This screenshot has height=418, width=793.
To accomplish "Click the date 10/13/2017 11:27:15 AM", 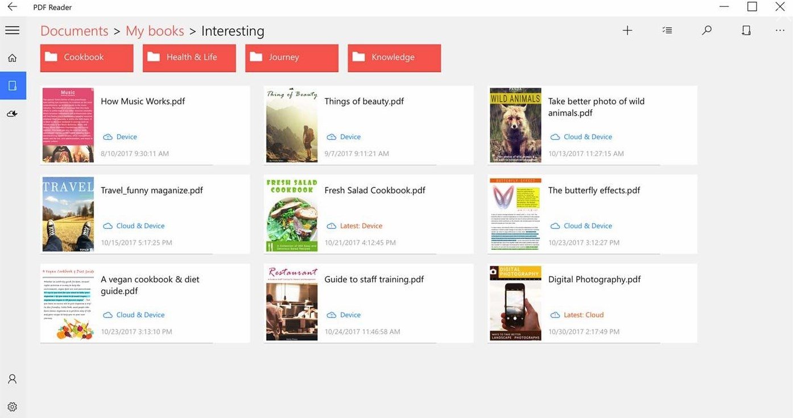I will pyautogui.click(x=586, y=154).
